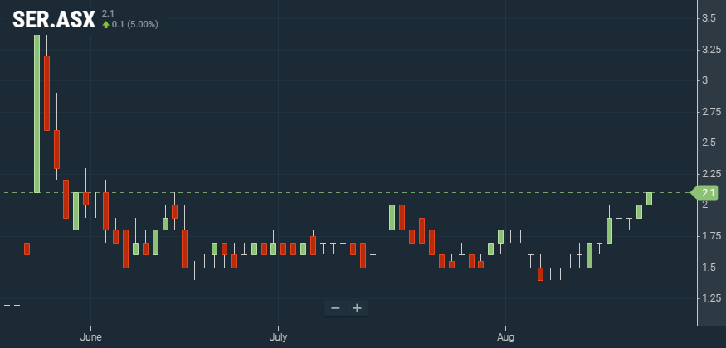Click the small 2.1 price text beside the ticker
Image resolution: width=726 pixels, height=348 pixels.
[x=107, y=14]
